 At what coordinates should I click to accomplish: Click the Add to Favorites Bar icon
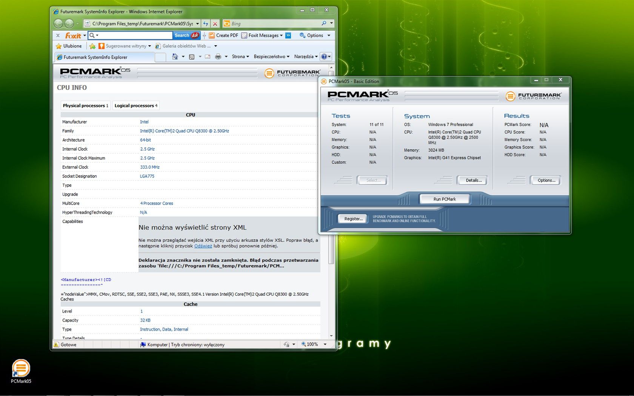coord(92,46)
